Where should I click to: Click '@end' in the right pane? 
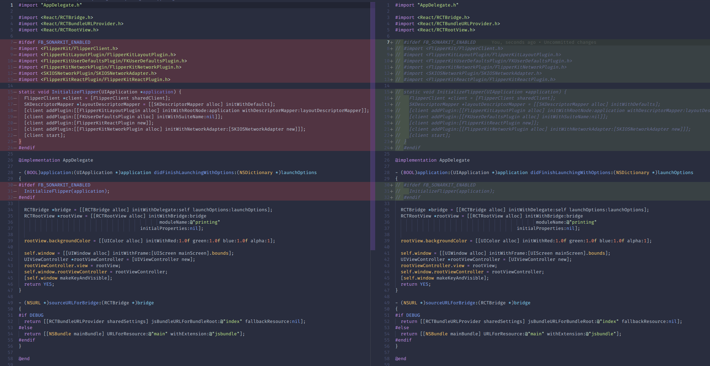[401, 359]
